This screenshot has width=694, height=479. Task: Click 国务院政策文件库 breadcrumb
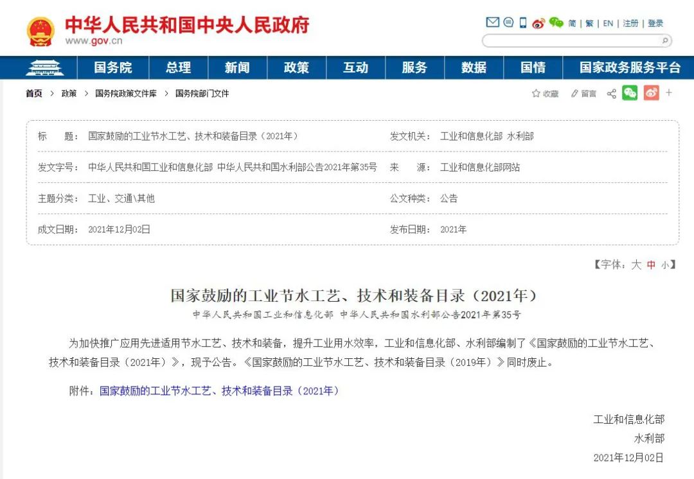tap(126, 93)
